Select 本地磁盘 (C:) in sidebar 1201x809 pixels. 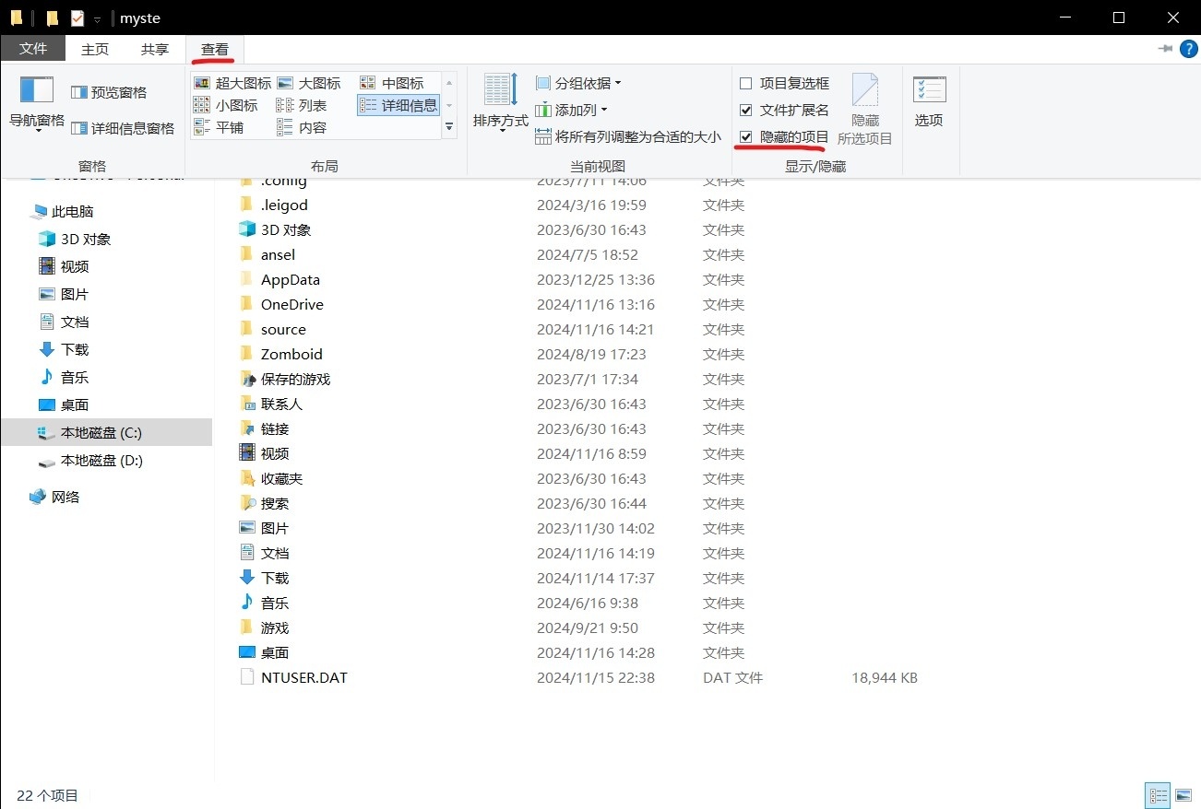click(106, 432)
